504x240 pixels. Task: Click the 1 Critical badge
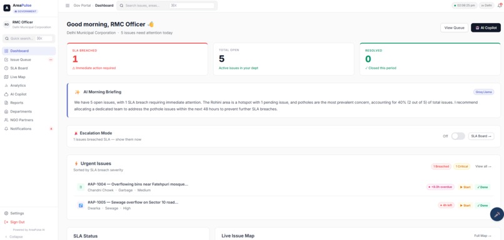(x=462, y=166)
